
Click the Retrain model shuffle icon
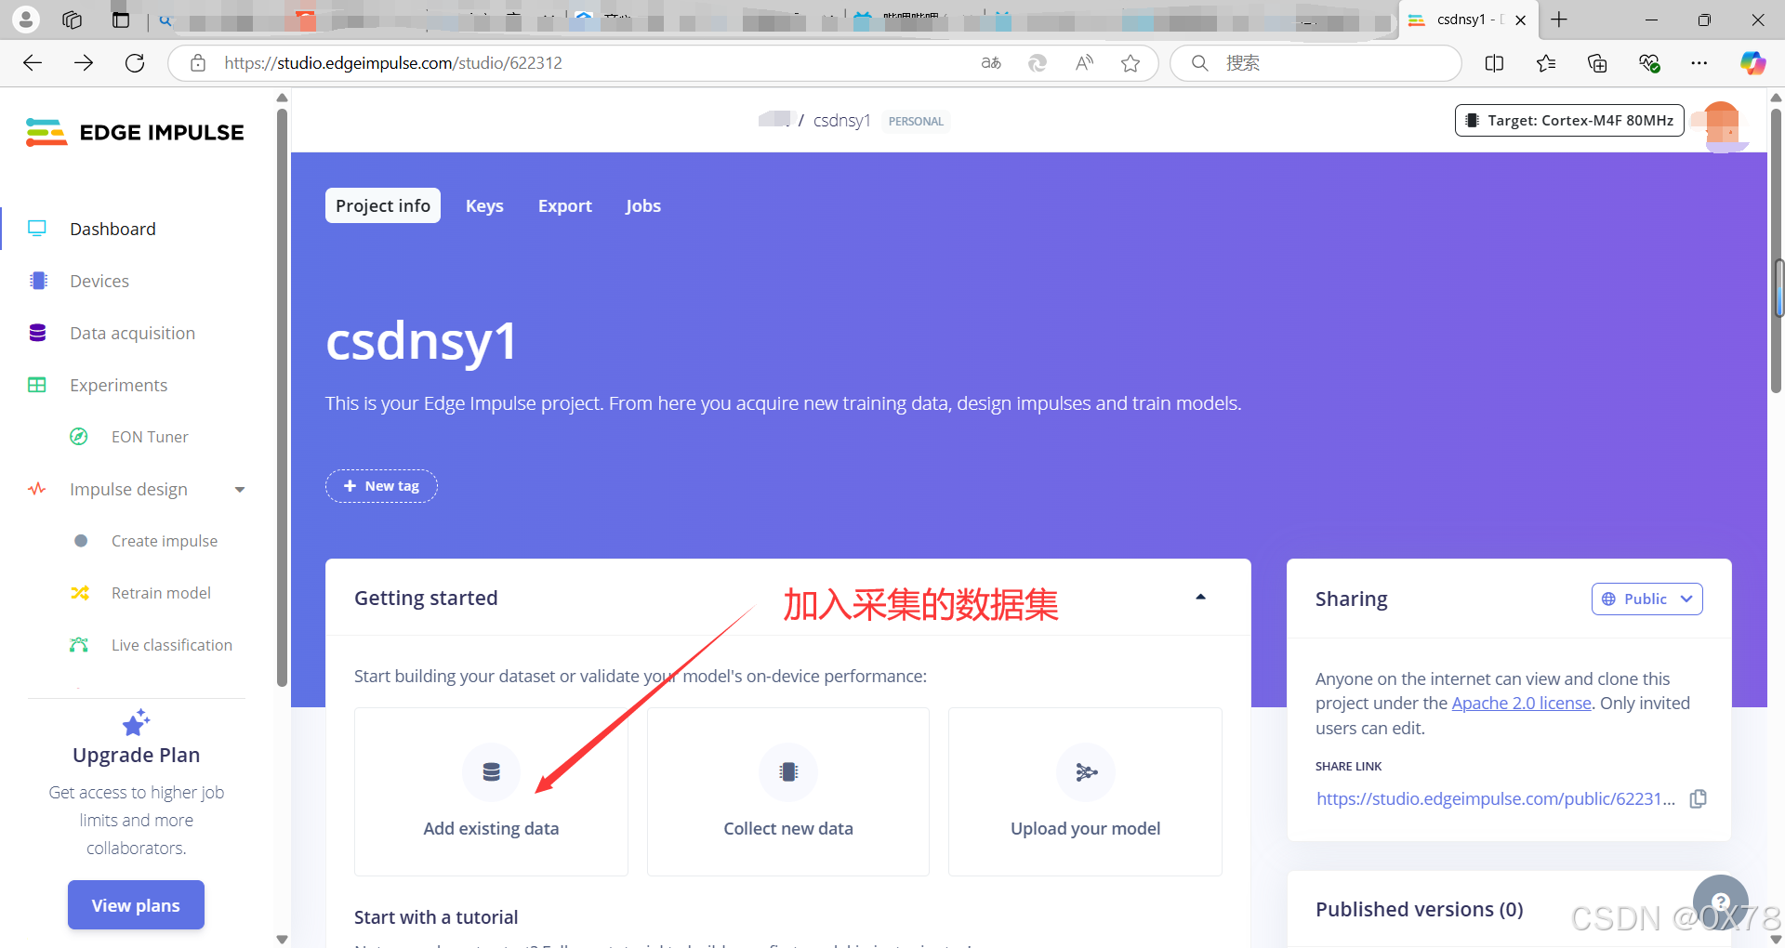coord(80,593)
